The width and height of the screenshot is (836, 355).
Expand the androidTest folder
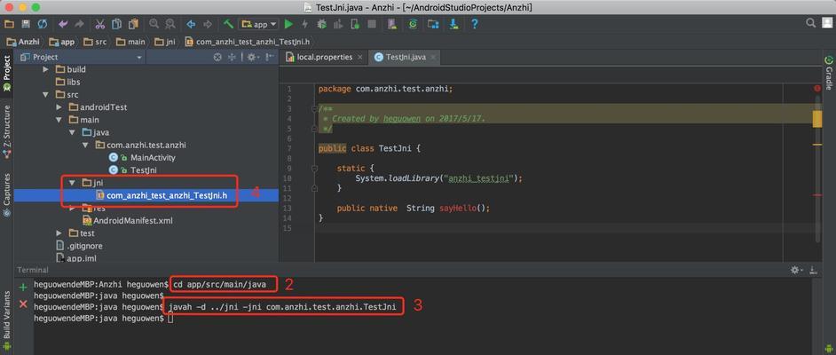coord(59,107)
